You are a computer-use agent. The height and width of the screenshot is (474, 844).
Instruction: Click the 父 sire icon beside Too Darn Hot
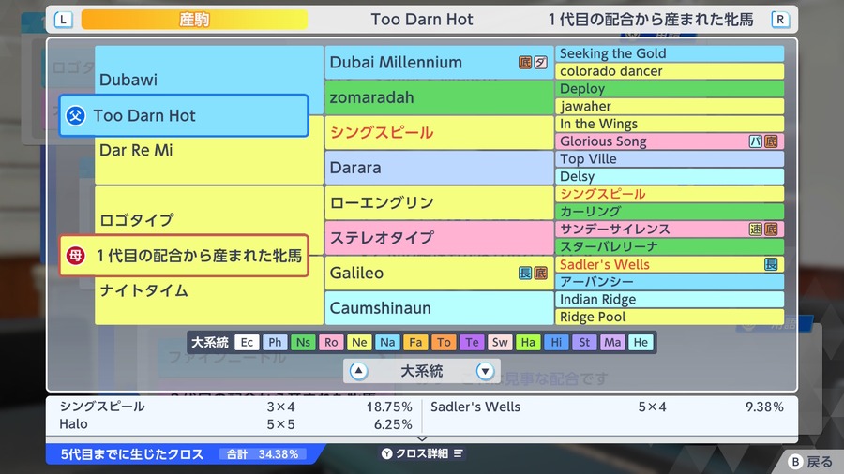(x=75, y=115)
